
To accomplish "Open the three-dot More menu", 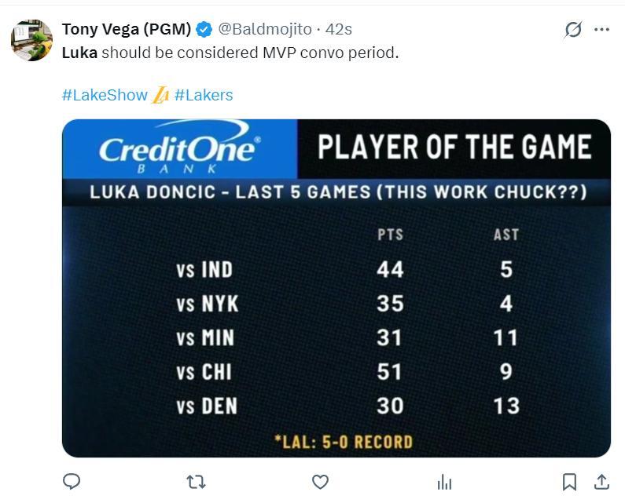I will 602,30.
